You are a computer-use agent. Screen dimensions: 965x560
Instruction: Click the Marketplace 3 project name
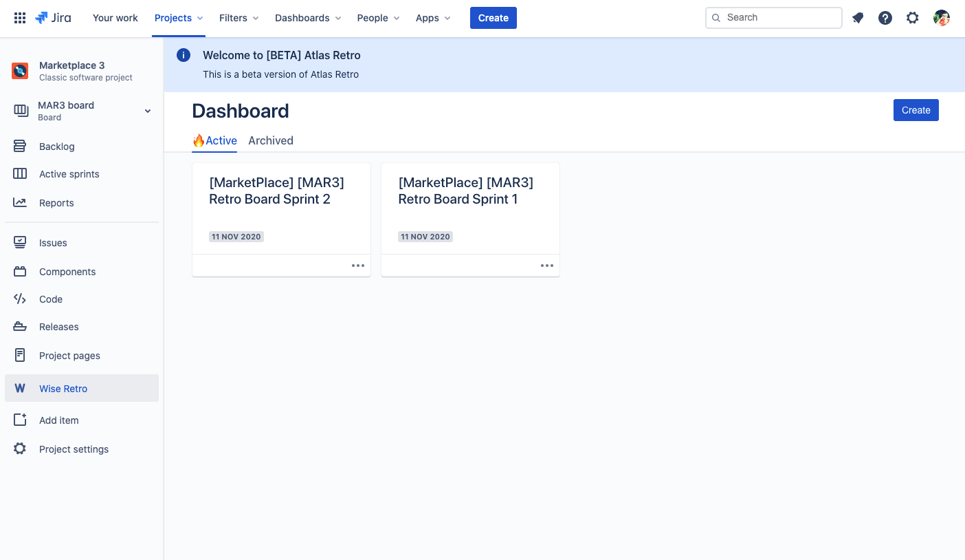click(x=72, y=65)
